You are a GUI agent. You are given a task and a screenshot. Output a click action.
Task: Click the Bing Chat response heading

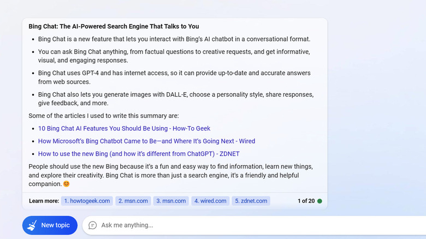point(114,26)
